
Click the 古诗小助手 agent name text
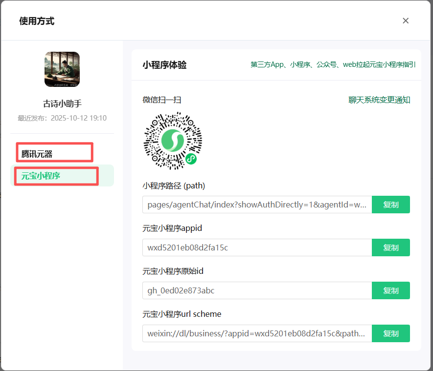pyautogui.click(x=62, y=103)
